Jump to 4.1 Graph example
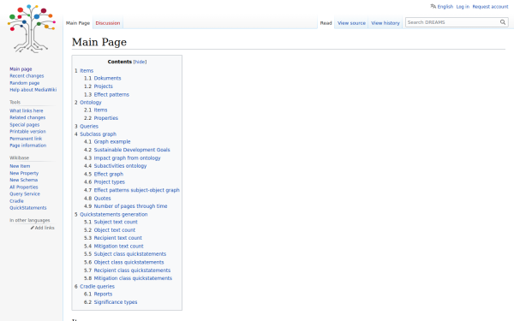The height and width of the screenshot is (321, 514). coord(112,142)
